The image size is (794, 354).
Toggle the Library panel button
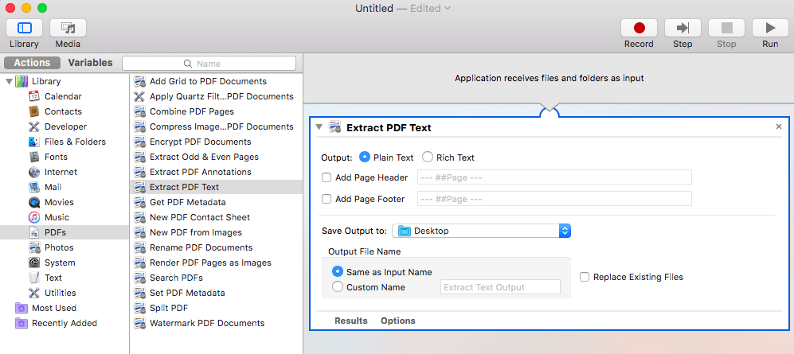pyautogui.click(x=24, y=28)
